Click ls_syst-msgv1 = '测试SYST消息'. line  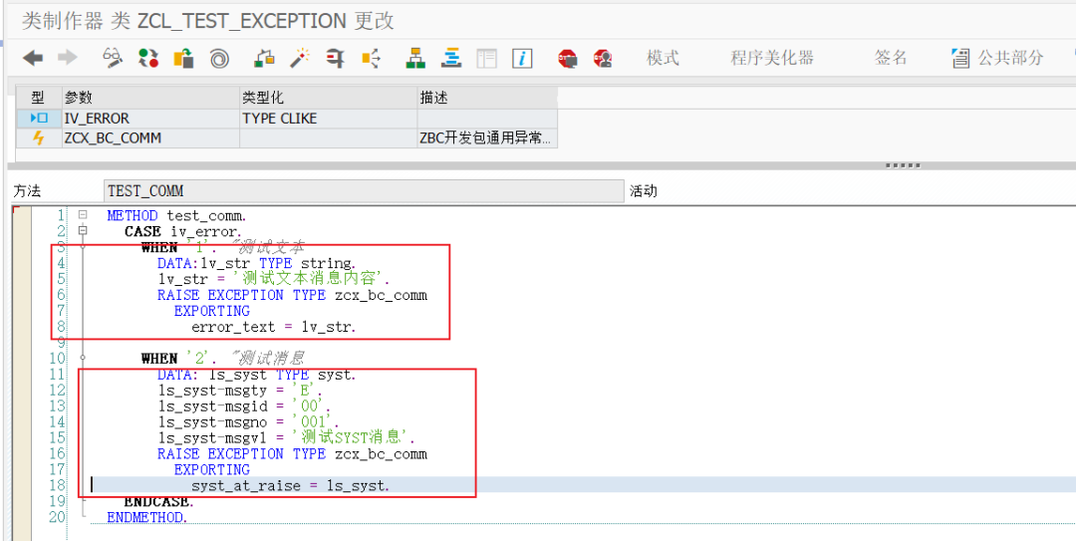(287, 437)
